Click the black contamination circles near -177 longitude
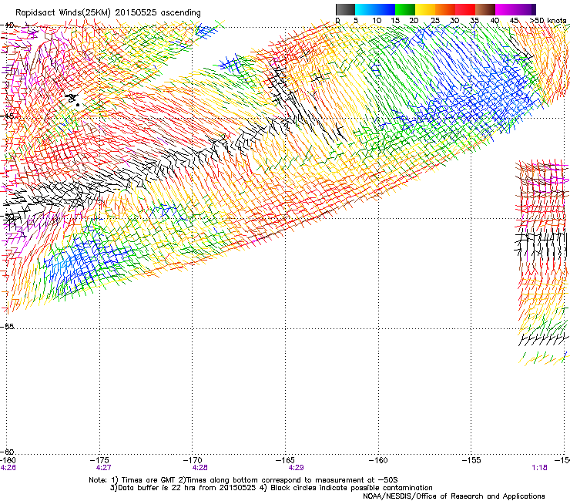570x501 pixels. pyautogui.click(x=73, y=99)
